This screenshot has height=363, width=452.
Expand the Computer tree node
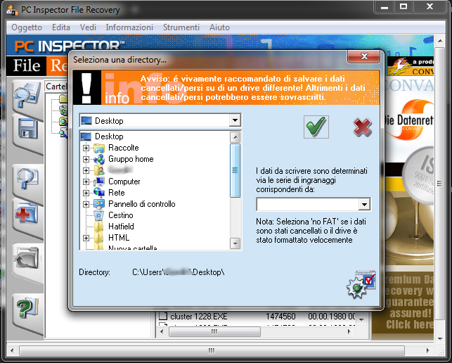[x=86, y=181]
